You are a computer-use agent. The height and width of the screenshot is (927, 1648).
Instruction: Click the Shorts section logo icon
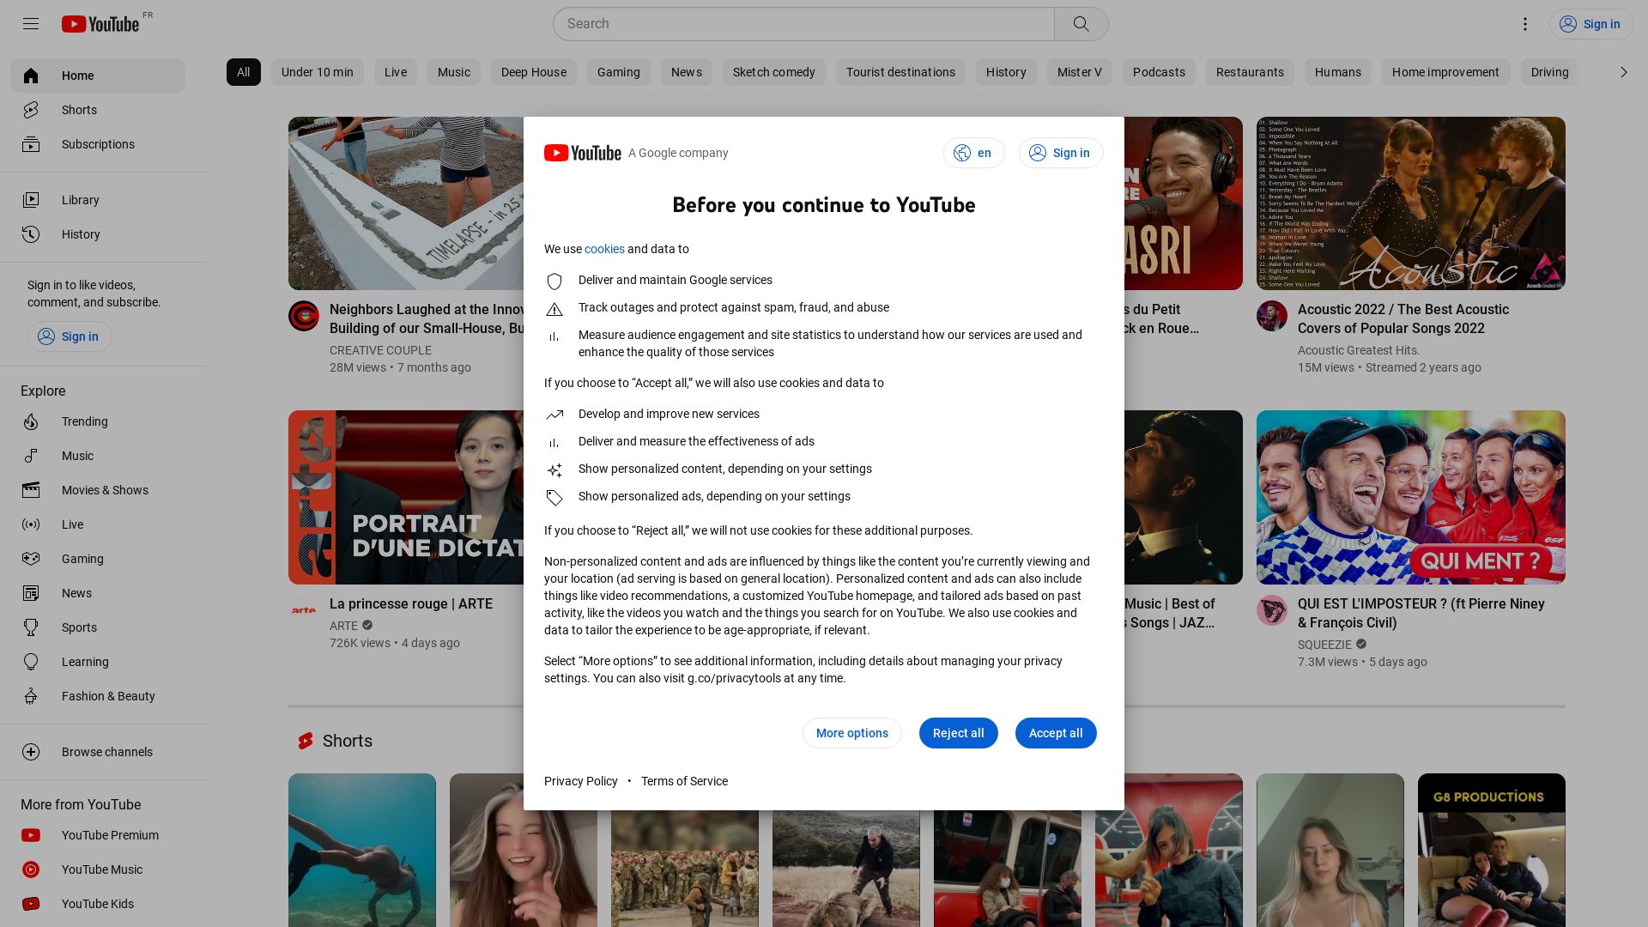(x=306, y=741)
